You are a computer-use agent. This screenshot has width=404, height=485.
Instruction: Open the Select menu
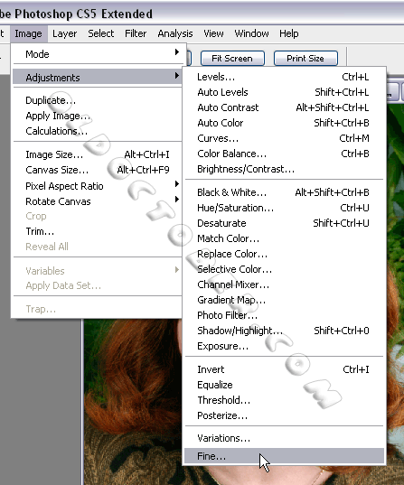tap(101, 33)
